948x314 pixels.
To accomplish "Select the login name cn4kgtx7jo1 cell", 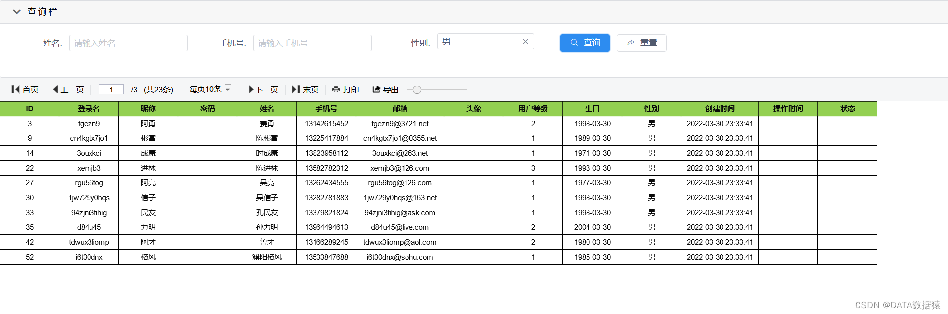I will pos(89,138).
